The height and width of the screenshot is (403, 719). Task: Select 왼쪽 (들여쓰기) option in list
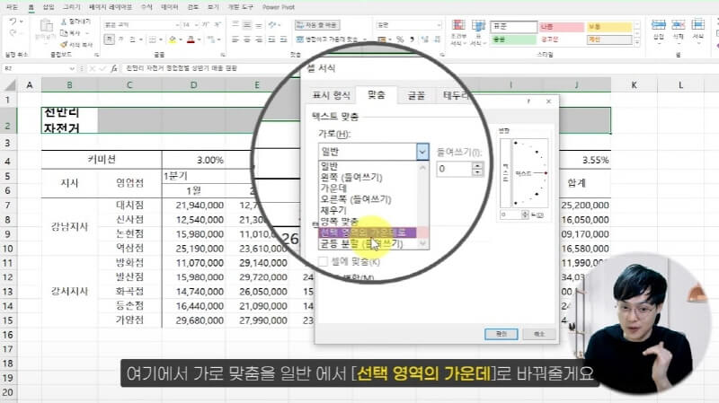351,177
